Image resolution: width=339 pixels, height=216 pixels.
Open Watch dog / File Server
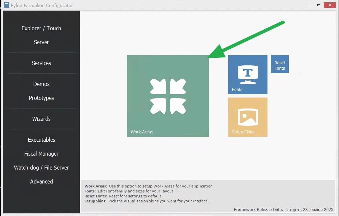point(41,168)
